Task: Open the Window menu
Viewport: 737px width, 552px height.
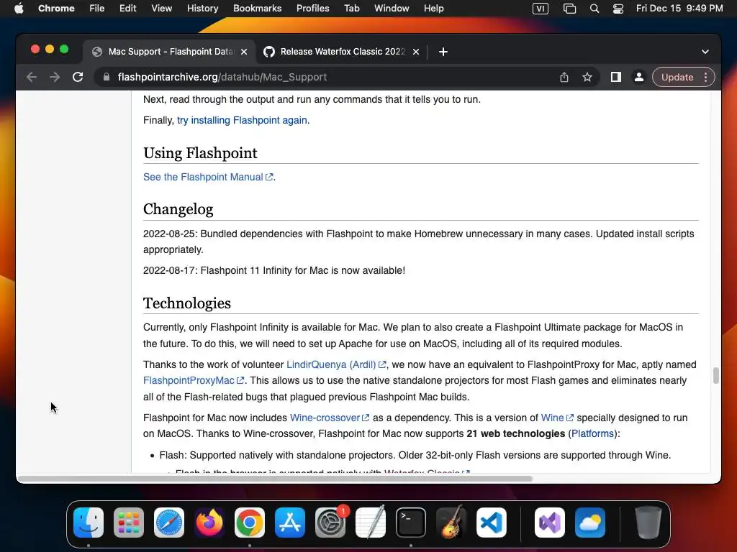Action: pos(392,9)
